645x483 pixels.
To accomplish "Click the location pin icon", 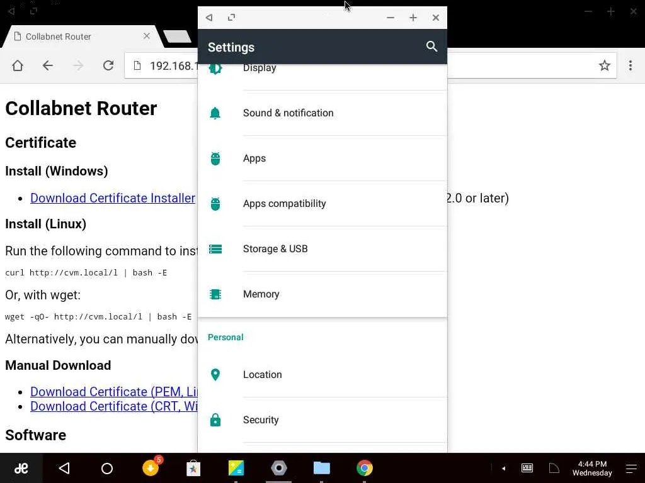I will click(215, 375).
